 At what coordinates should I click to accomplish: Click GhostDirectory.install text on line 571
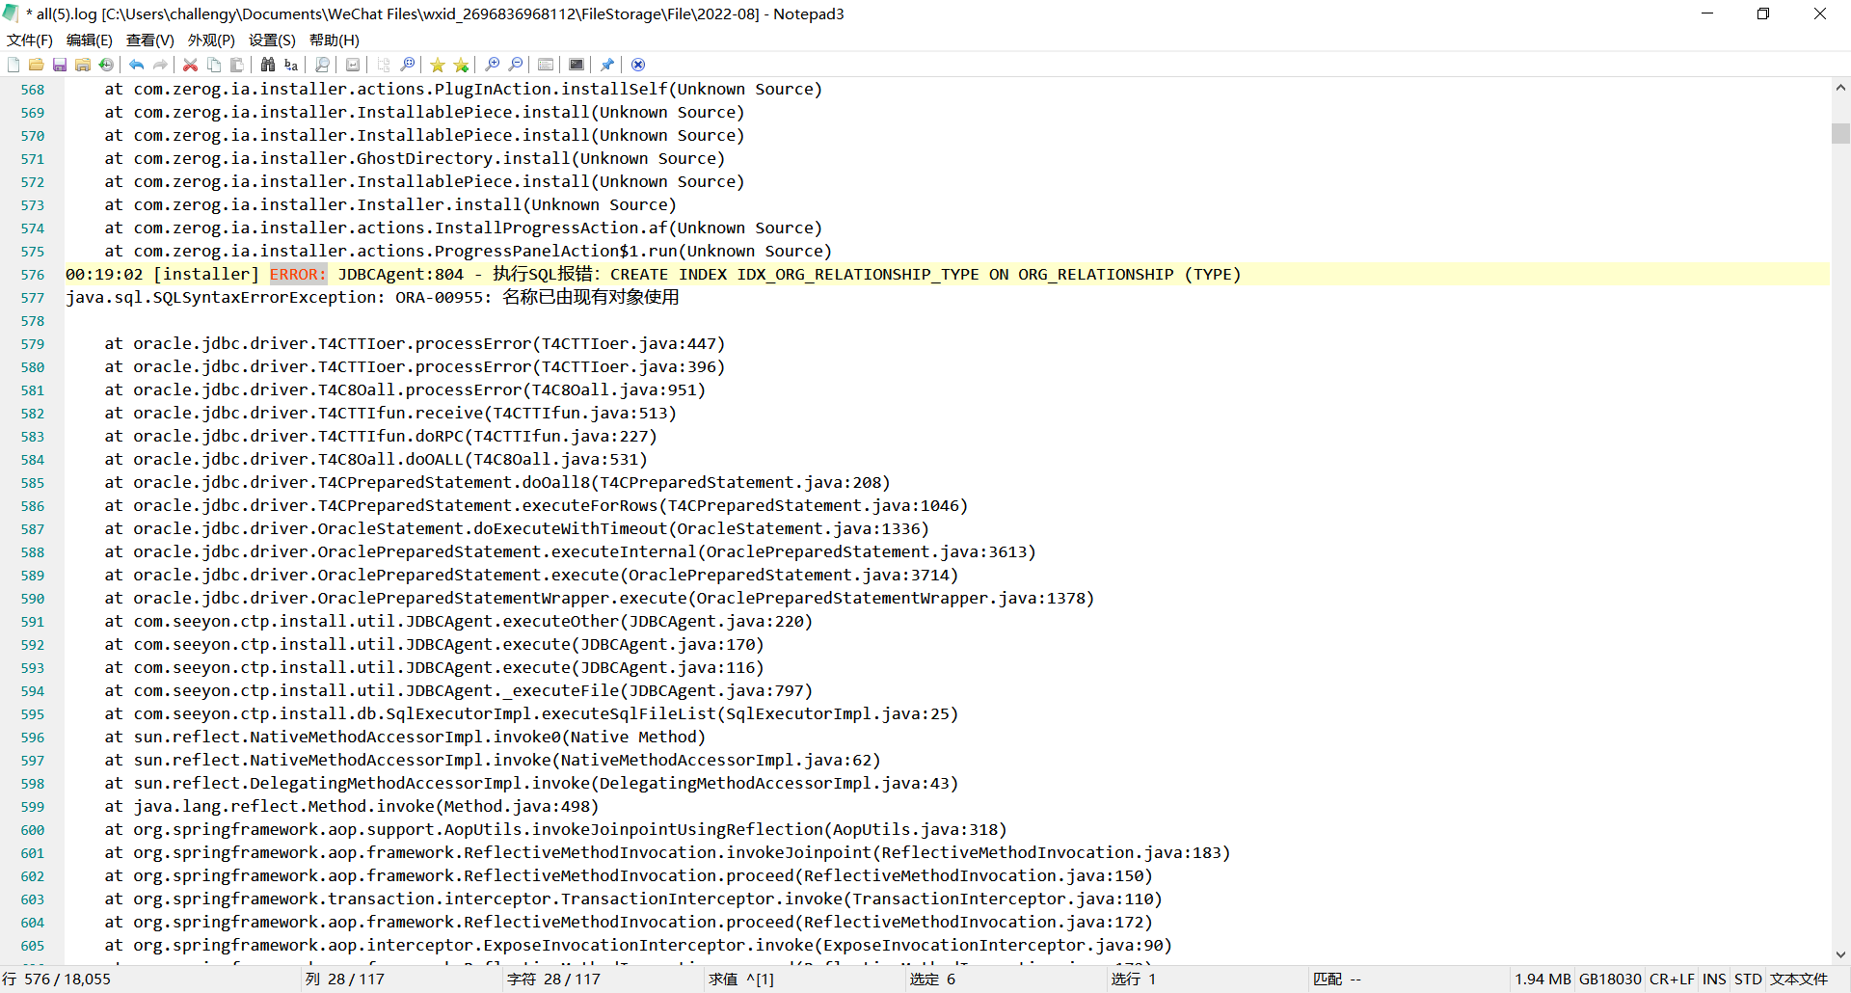coord(464,159)
